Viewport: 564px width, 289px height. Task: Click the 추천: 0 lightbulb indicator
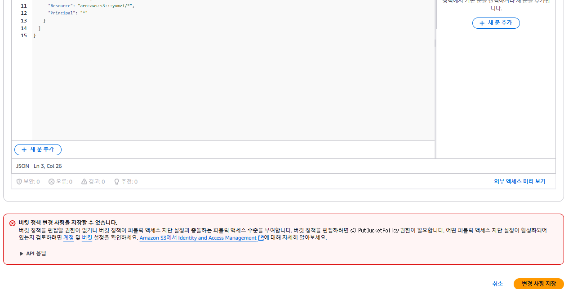126,182
